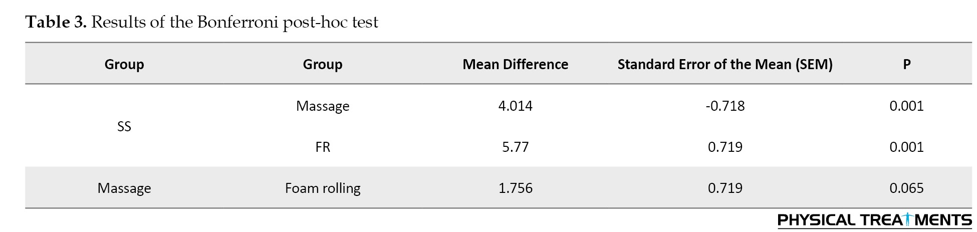Click the P column header
977x232 pixels.
tap(907, 64)
